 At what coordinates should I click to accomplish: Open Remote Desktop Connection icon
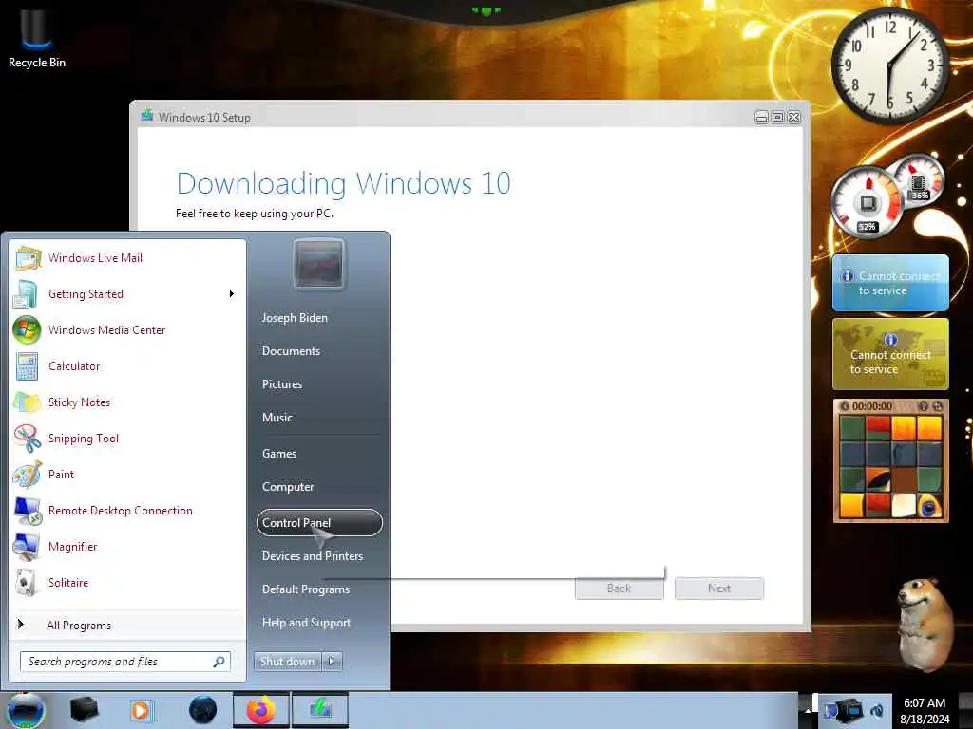coord(27,511)
